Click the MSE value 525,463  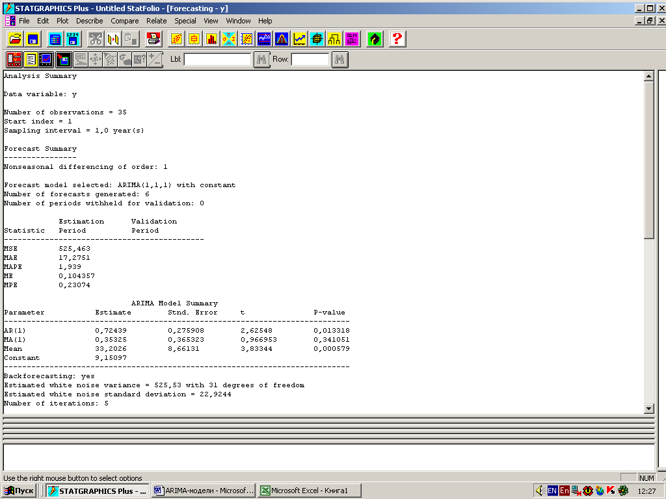coord(74,249)
